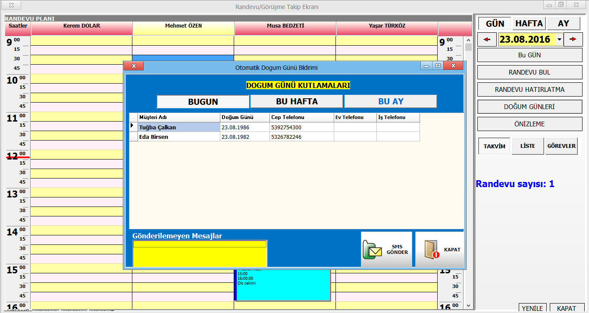This screenshot has width=589, height=313.
Task: Click the bottom-right KAPAT button in main window
Action: (567, 308)
